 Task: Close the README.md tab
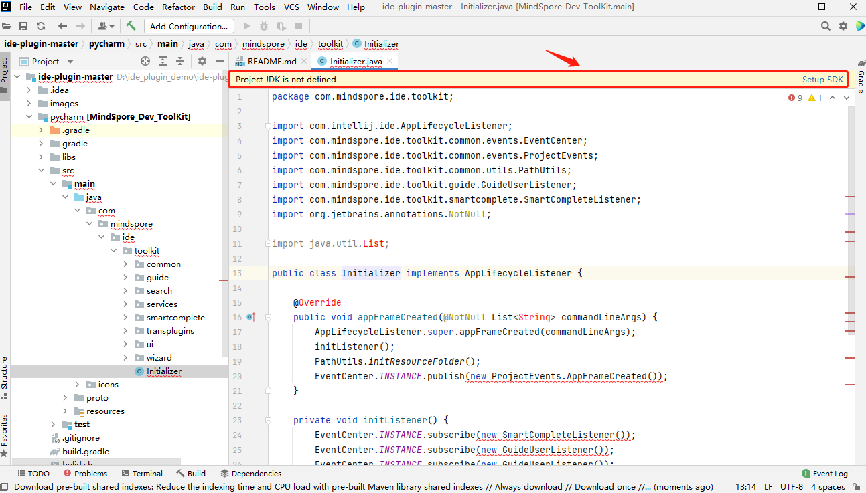tap(304, 61)
